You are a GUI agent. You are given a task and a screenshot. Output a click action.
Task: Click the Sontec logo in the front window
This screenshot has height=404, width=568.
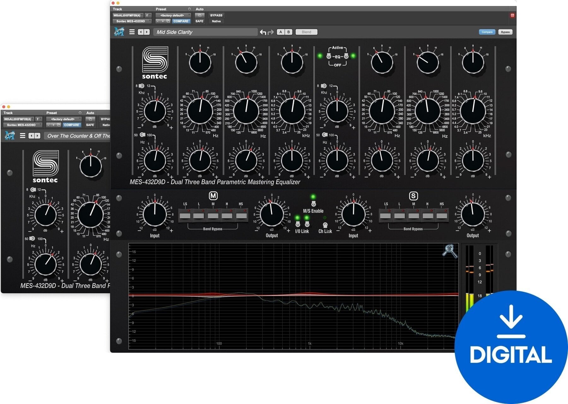[155, 62]
